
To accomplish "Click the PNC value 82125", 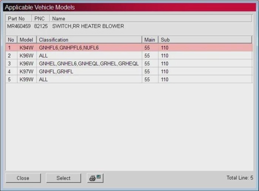I will tap(41, 26).
